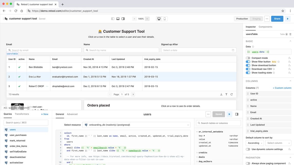Refresh the users table data
The height and width of the screenshot is (165, 294).
click(x=231, y=94)
